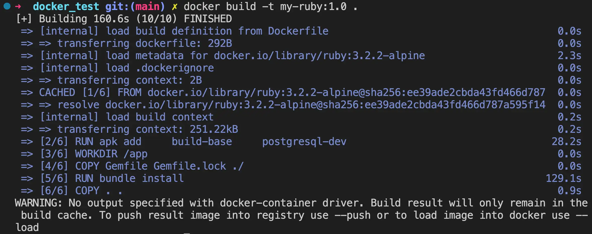Image resolution: width=592 pixels, height=234 pixels.
Task: Click postgresql-dev in the apk add step
Action: (304, 142)
